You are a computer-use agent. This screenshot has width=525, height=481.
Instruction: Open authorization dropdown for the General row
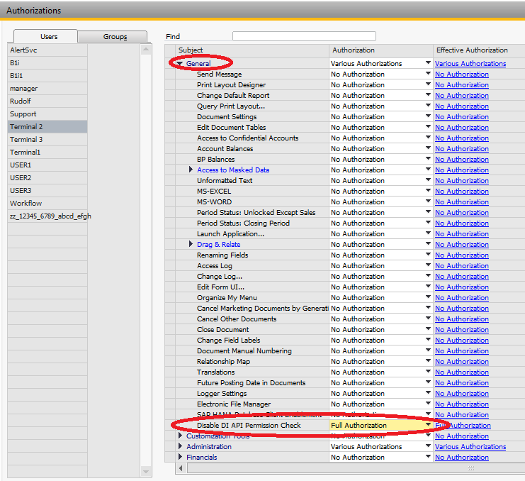tap(427, 64)
